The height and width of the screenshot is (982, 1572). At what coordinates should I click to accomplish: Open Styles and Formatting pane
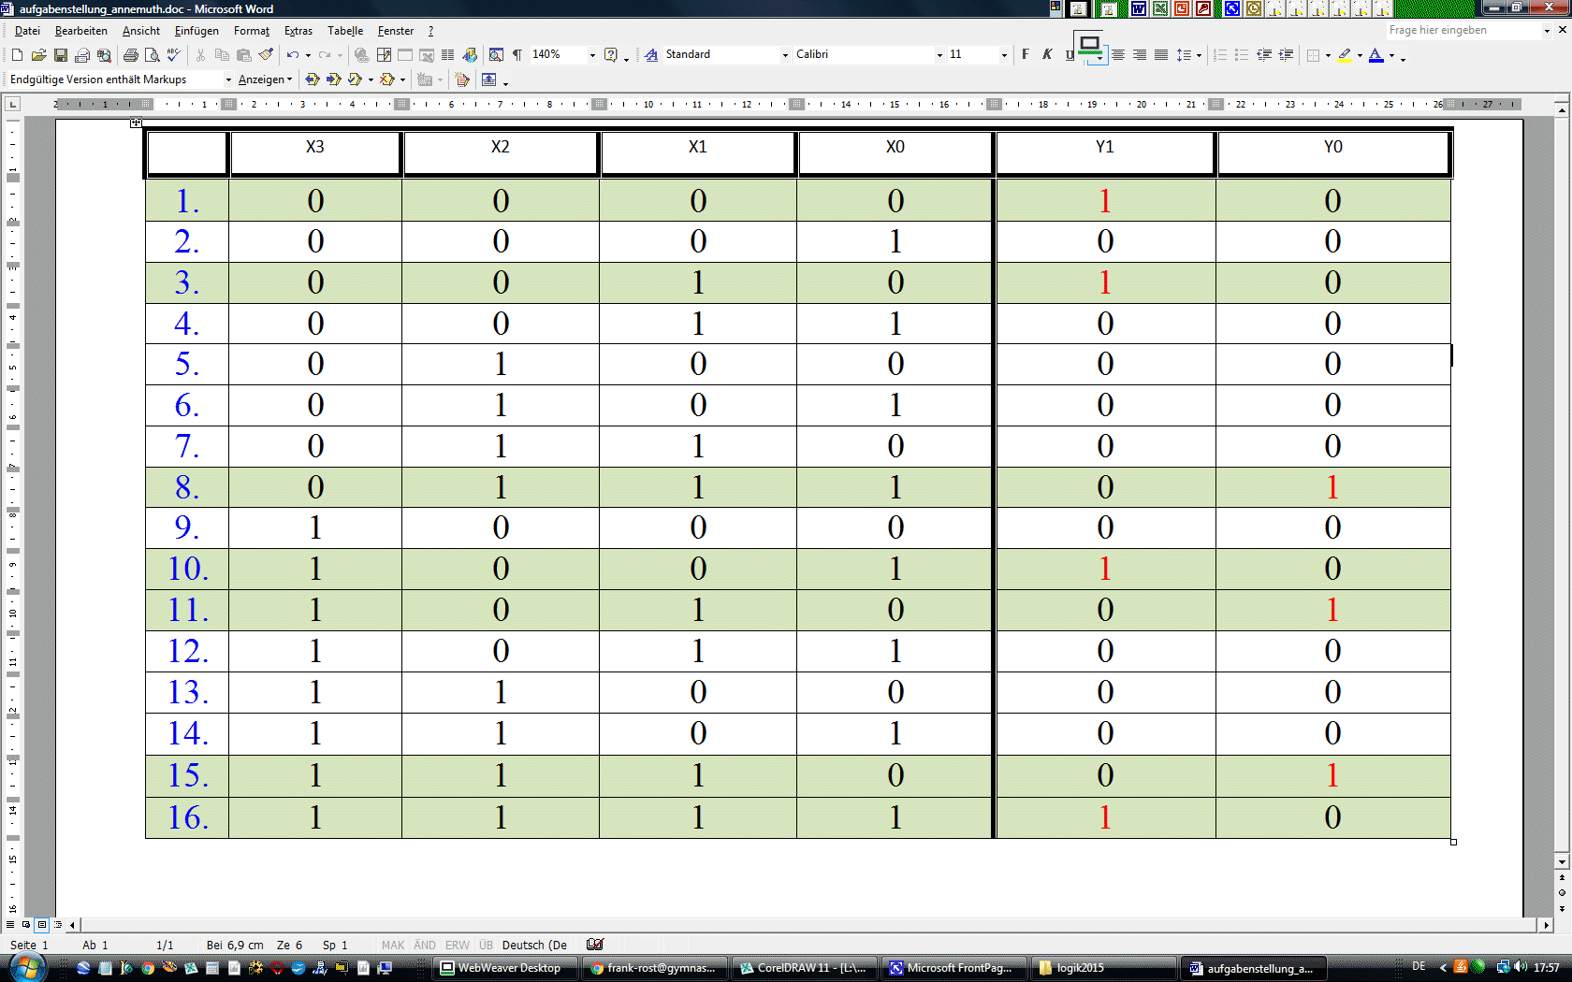tap(651, 55)
